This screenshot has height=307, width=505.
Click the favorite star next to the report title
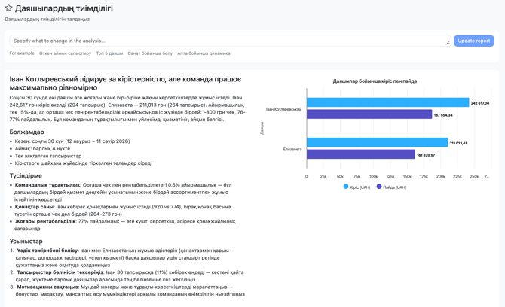(8, 8)
